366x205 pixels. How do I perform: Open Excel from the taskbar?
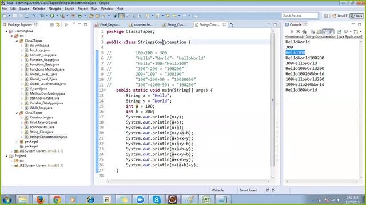coord(206,199)
